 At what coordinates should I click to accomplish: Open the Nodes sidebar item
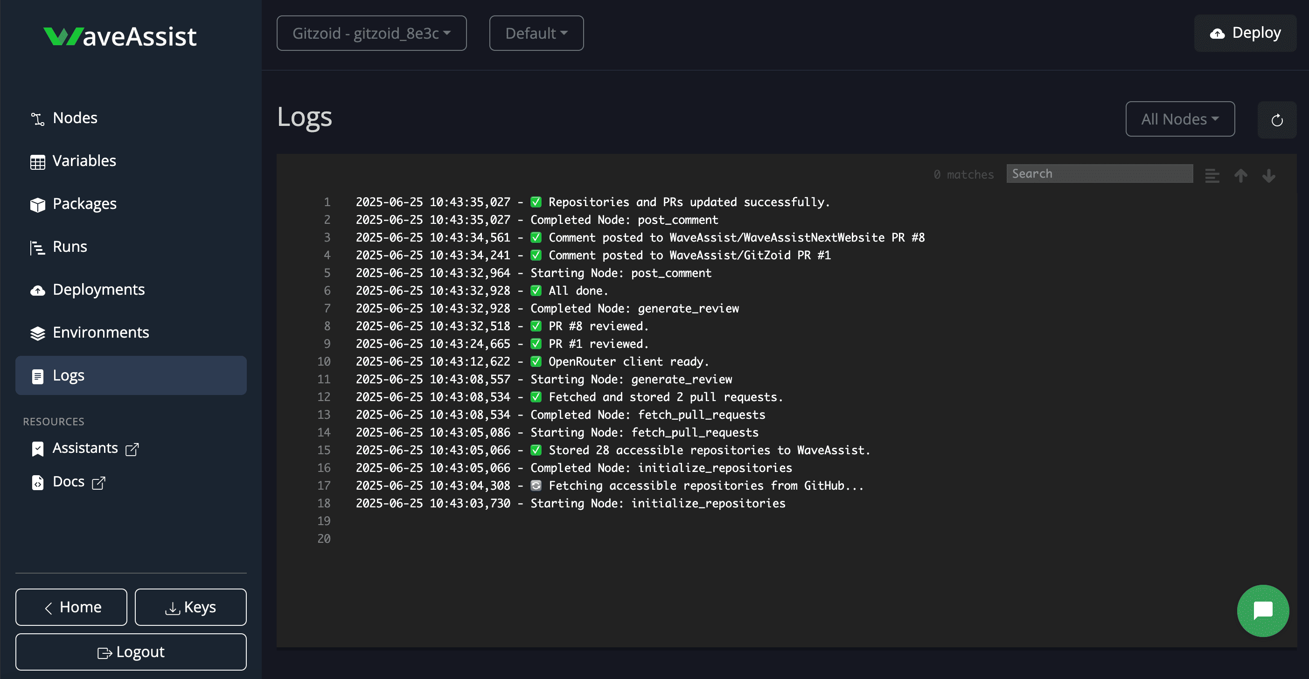(x=131, y=118)
